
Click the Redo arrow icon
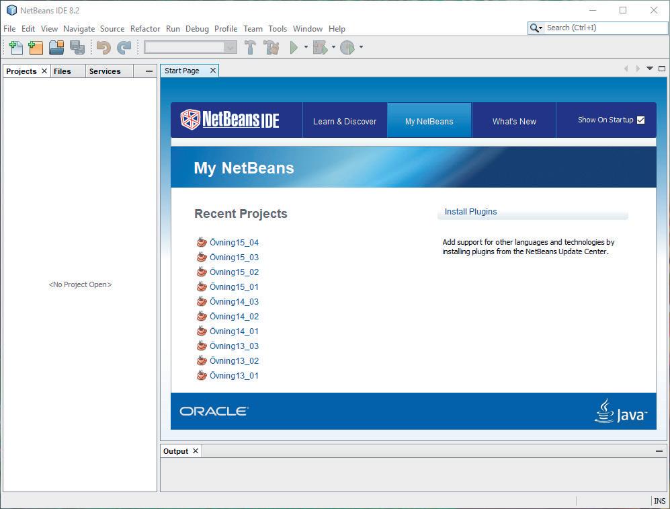[x=124, y=48]
